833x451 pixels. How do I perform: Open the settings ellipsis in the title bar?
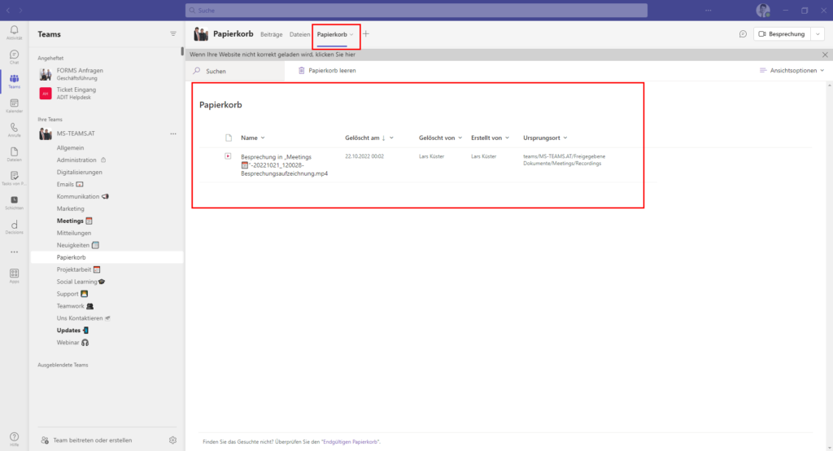click(709, 10)
